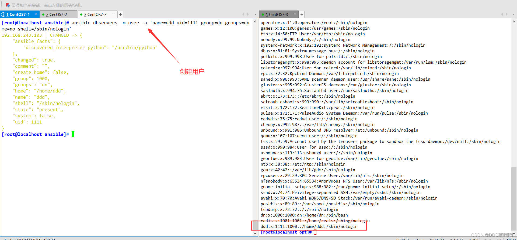Screen dimensions: 517x240
Task: Click the 'gluster:x:995:992' line
Action: pos(336,85)
